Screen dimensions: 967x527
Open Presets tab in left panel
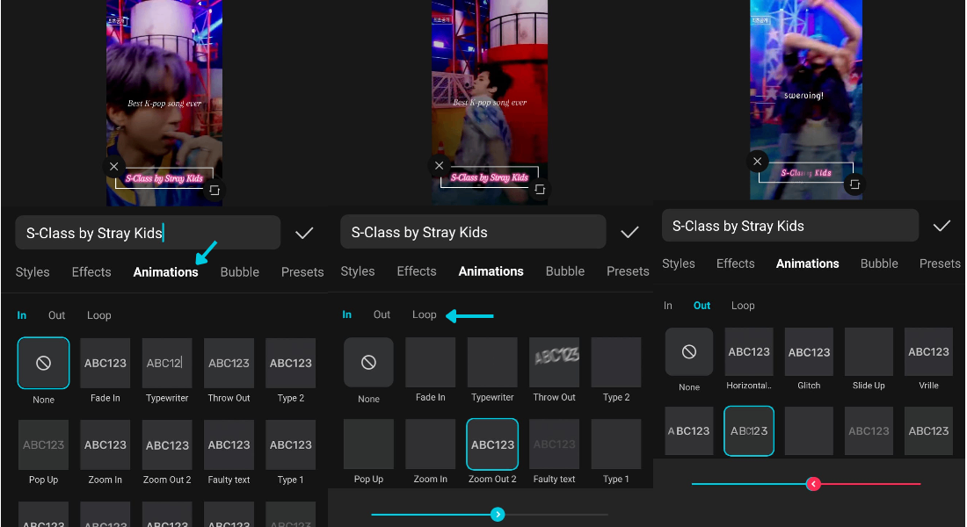pyautogui.click(x=302, y=271)
